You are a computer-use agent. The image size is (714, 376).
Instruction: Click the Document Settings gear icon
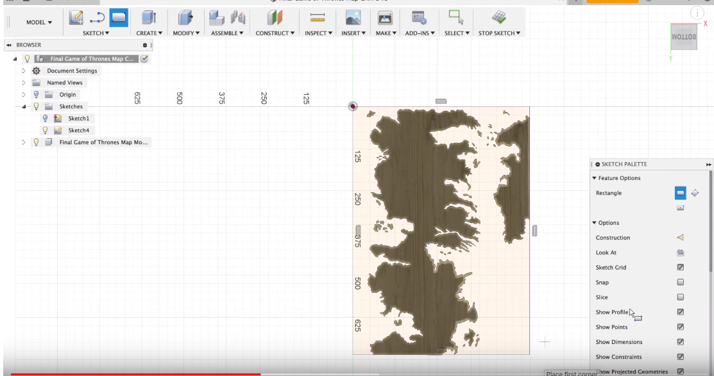point(37,70)
